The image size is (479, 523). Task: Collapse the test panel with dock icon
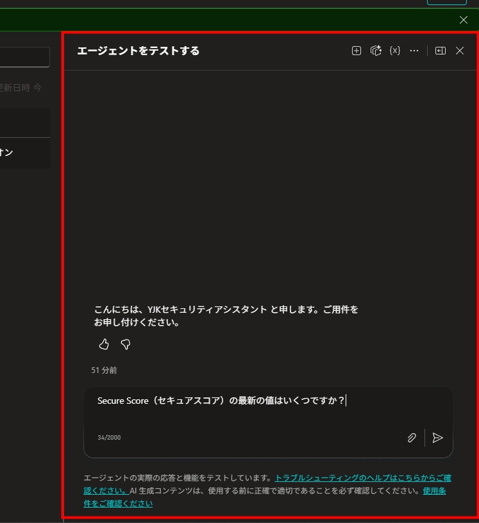(x=441, y=51)
